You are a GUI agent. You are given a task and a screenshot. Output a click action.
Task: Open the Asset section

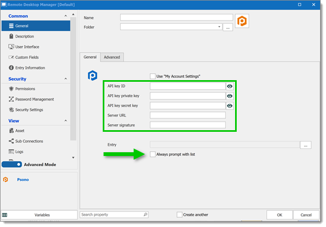(20, 131)
